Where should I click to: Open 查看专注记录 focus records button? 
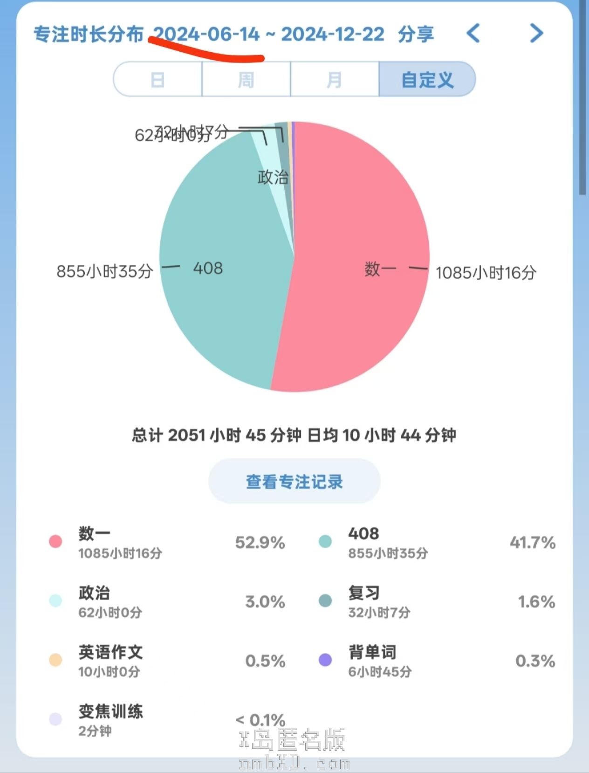[x=294, y=482]
